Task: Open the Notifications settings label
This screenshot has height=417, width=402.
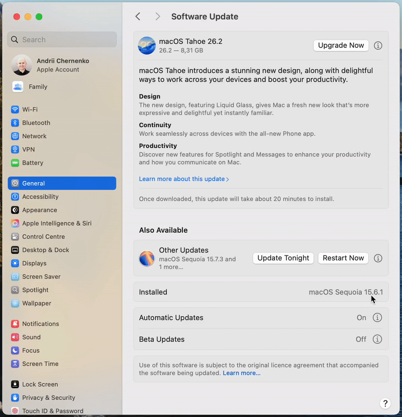Action: pos(41,324)
